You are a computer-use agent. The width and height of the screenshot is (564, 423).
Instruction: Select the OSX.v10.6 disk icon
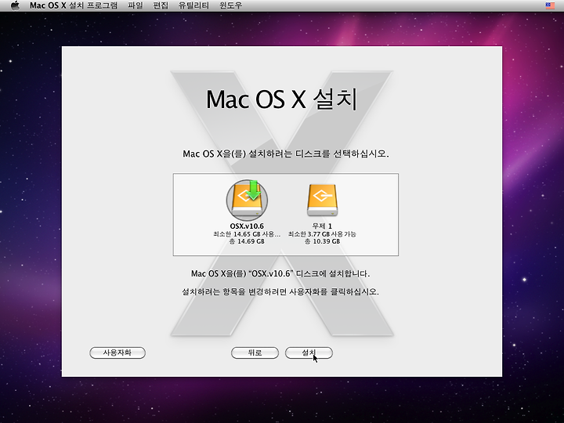247,200
